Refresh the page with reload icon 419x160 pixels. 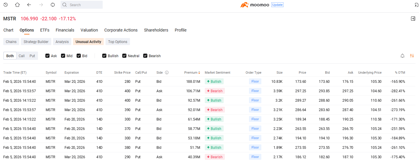(x=53, y=5)
